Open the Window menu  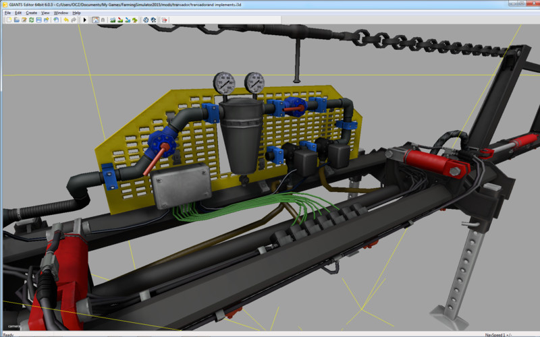tap(61, 13)
